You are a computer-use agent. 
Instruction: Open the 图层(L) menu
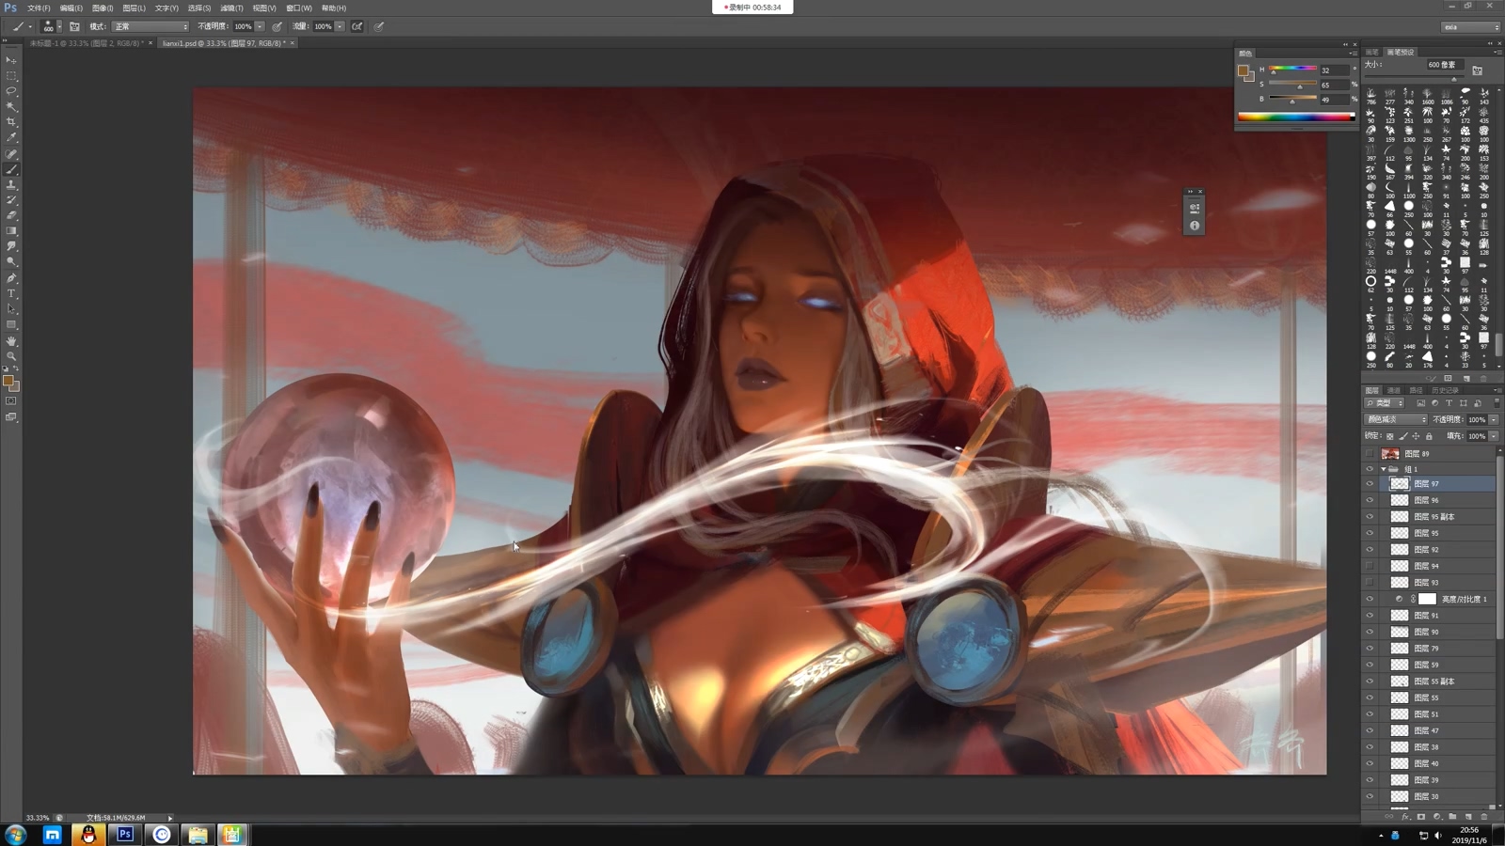[x=135, y=8]
